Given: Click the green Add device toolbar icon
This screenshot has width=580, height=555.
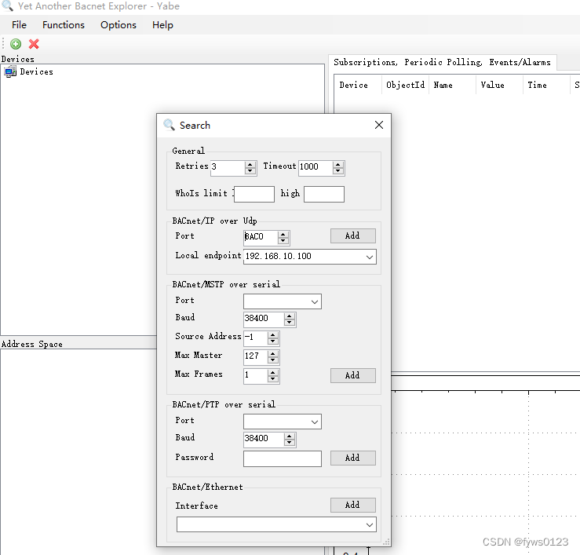Looking at the screenshot, I should (x=16, y=44).
